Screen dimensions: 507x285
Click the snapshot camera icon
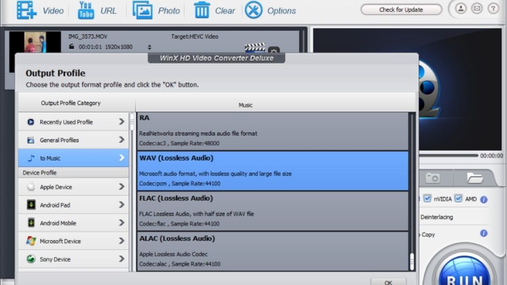(432, 178)
